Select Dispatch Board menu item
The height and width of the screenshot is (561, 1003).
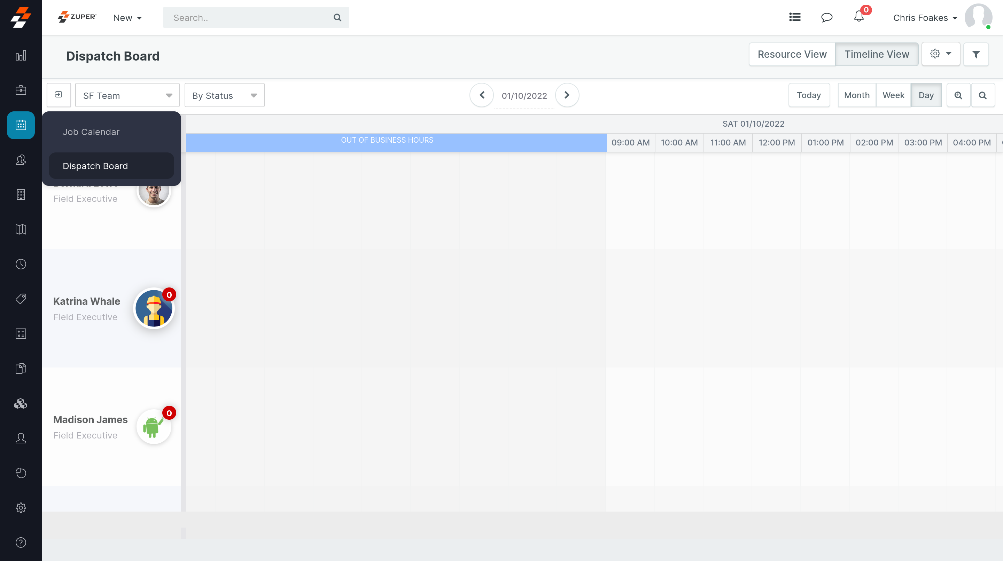point(95,166)
